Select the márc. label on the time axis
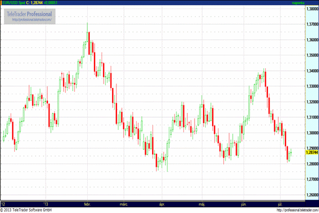This screenshot has height=213, width=319. pyautogui.click(x=124, y=203)
